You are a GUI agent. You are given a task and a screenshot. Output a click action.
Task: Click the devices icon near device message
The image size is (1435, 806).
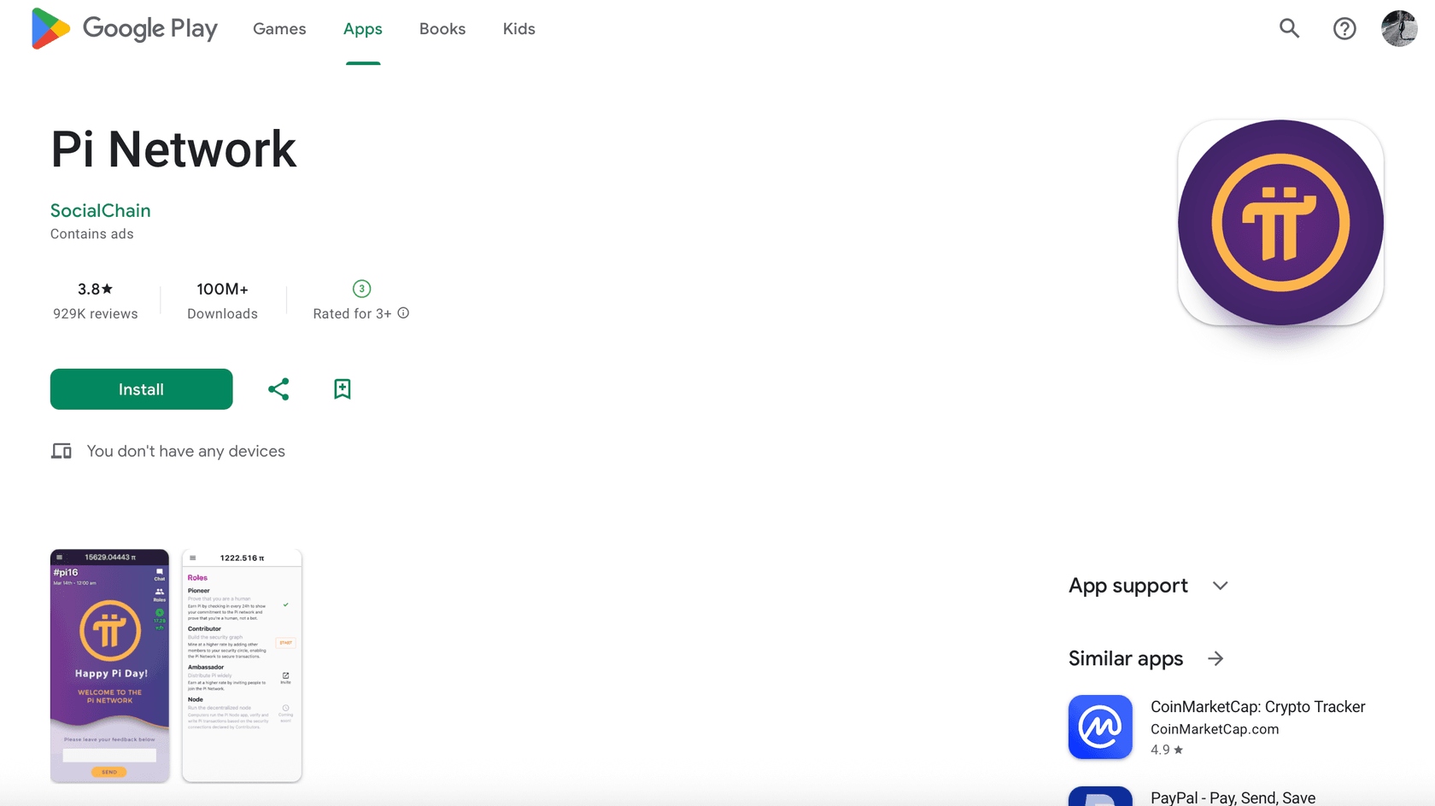[x=61, y=450]
